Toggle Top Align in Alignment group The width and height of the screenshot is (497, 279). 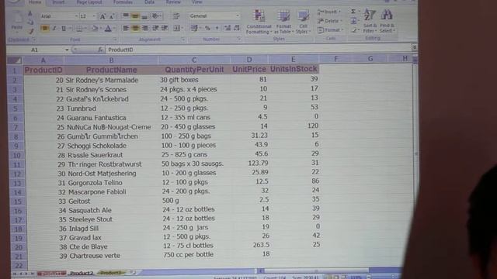126,15
